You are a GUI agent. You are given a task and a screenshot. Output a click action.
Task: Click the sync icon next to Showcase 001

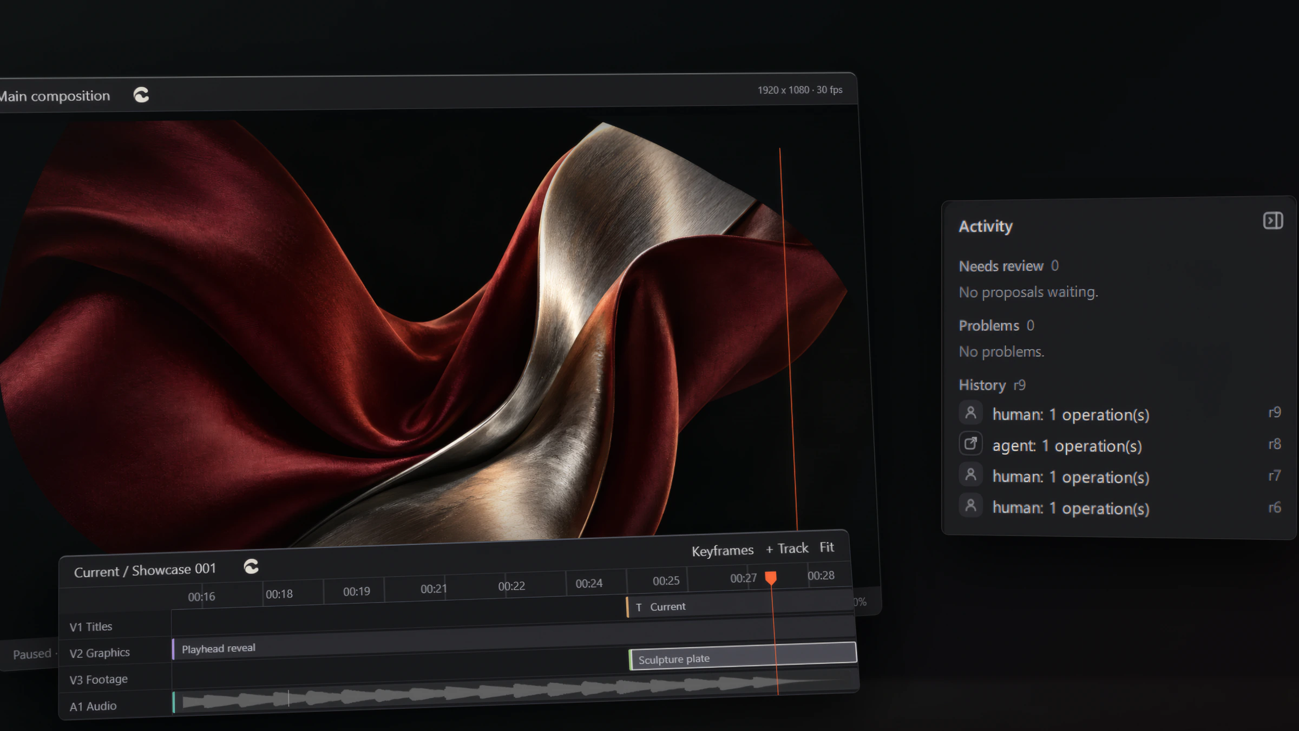point(251,567)
